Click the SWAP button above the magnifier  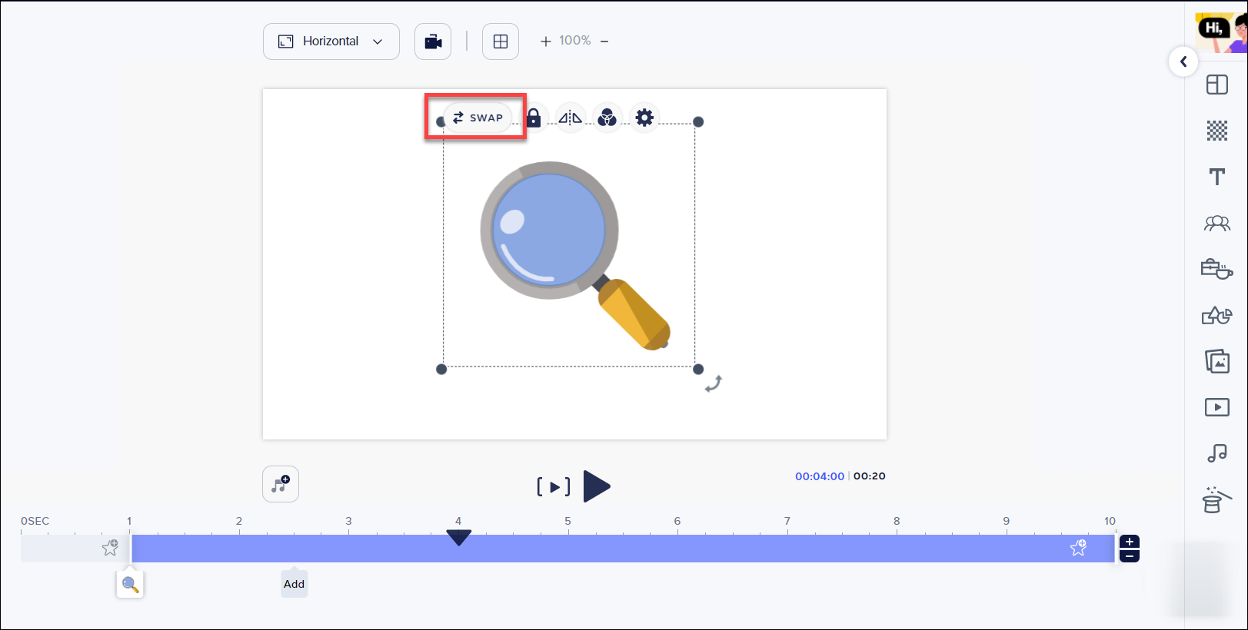pos(478,118)
